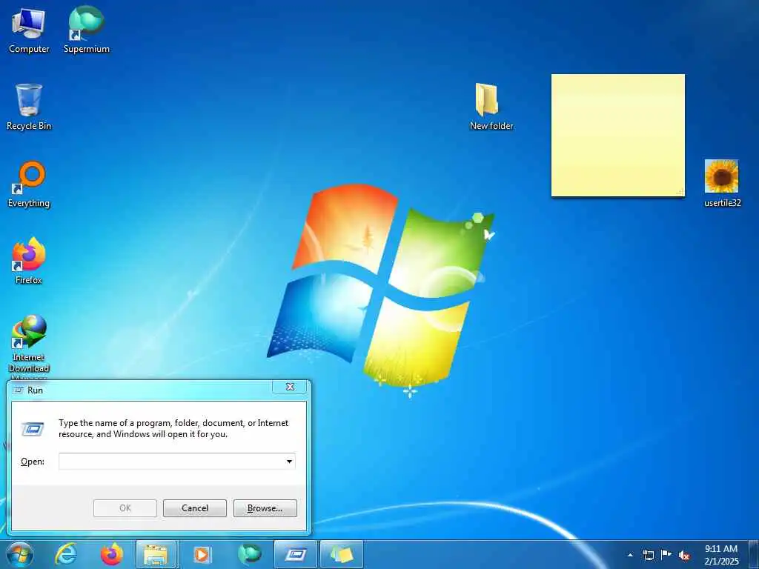759x569 pixels.
Task: Open Windows Explorer from the taskbar
Action: [156, 554]
